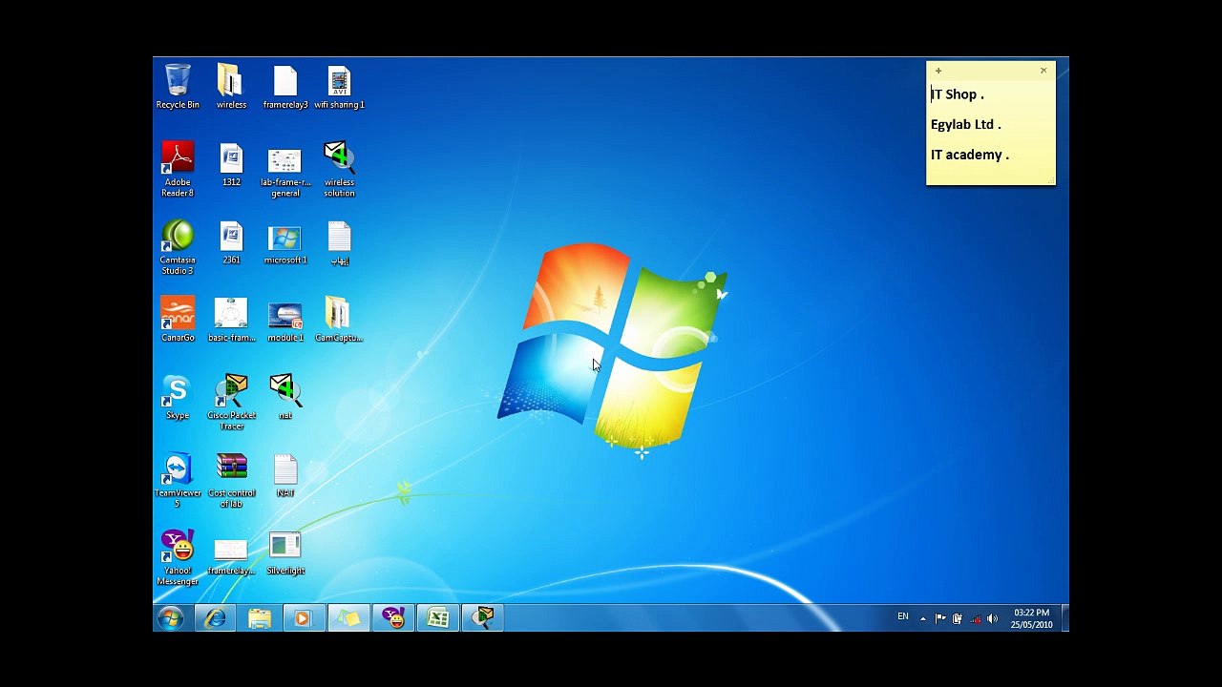Select the 2361 Word document
Image resolution: width=1222 pixels, height=687 pixels.
pyautogui.click(x=231, y=242)
